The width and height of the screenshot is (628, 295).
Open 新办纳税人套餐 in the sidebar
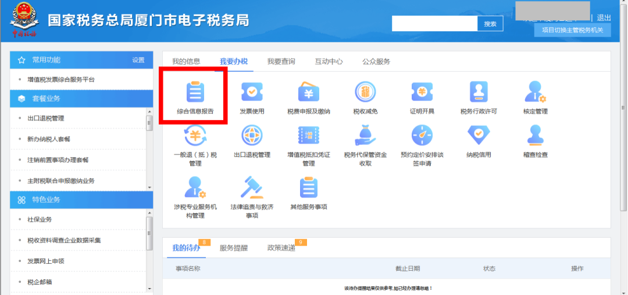pyautogui.click(x=49, y=139)
